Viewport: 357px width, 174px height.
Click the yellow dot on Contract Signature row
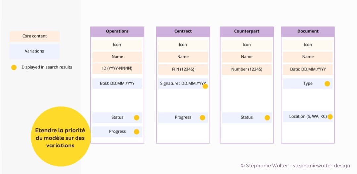[205, 87]
